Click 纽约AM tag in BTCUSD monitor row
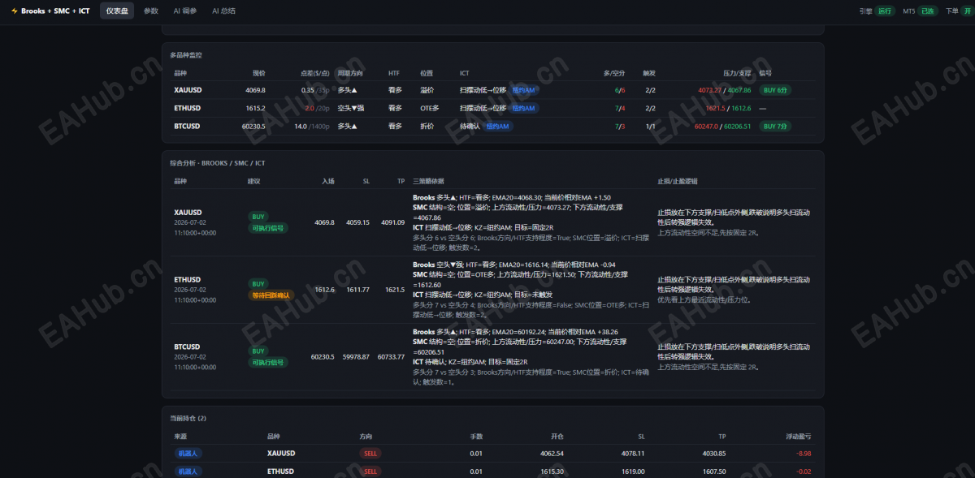The width and height of the screenshot is (975, 478). click(497, 126)
